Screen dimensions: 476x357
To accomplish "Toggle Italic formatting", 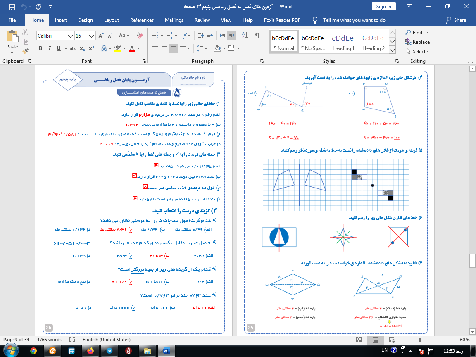I will [x=49, y=48].
